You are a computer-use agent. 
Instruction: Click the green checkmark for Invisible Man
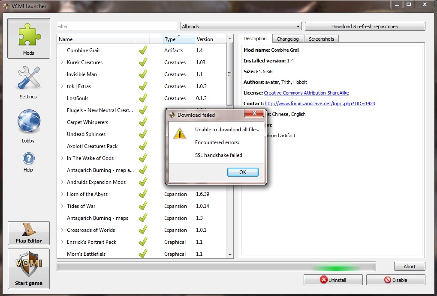(143, 74)
